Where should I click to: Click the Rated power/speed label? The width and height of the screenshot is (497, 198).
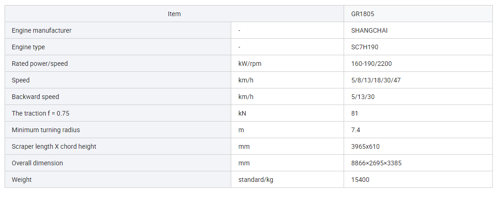(40, 64)
